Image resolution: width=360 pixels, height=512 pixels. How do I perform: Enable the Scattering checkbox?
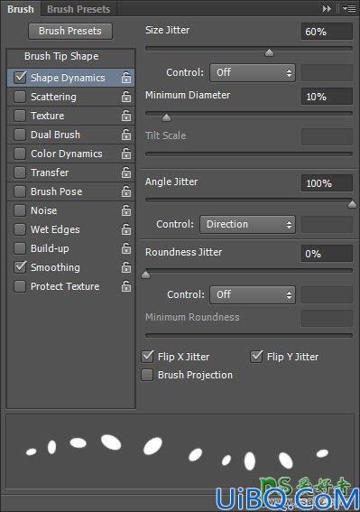point(20,97)
